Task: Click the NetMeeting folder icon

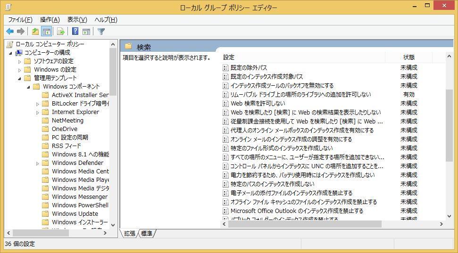Action: (45, 121)
